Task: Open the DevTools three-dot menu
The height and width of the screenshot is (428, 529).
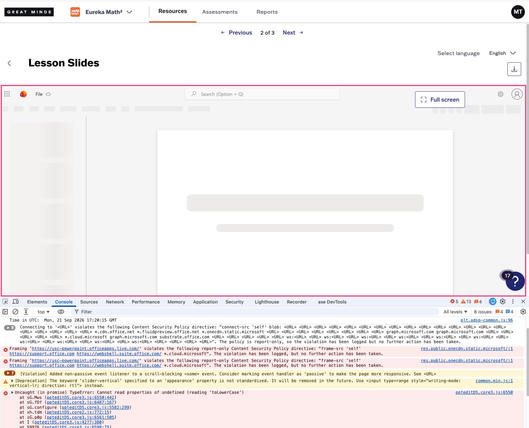Action: 513,301
